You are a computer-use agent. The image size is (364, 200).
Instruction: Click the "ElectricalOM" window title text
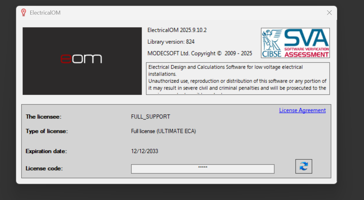[45, 13]
